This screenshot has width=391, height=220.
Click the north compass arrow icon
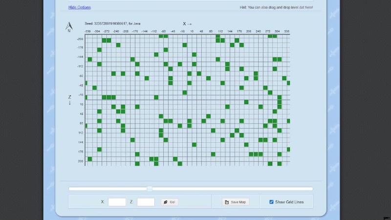point(69,25)
